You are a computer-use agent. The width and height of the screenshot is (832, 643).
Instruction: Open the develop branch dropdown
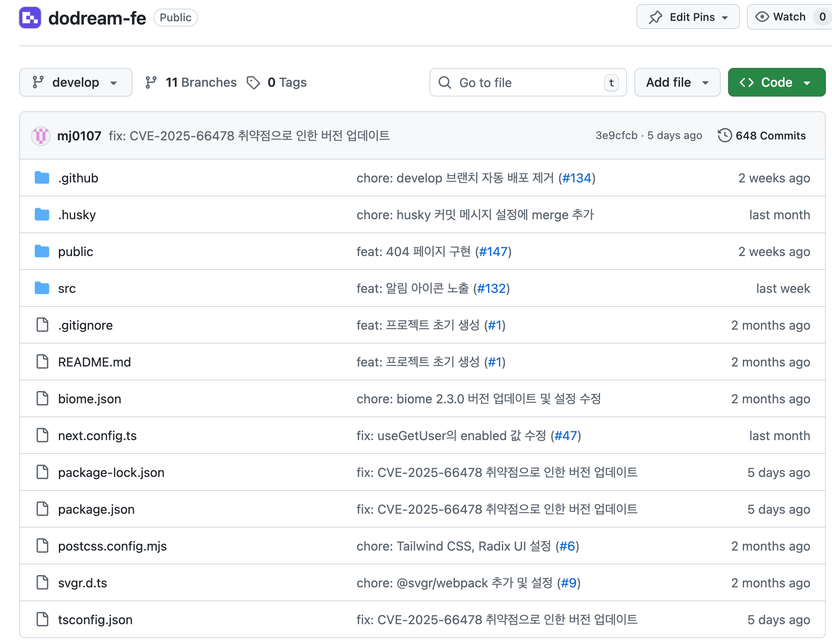pyautogui.click(x=76, y=82)
